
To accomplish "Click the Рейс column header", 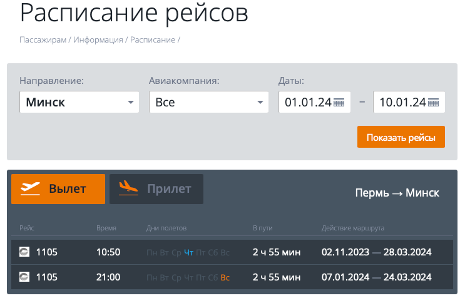I will pyautogui.click(x=27, y=228).
